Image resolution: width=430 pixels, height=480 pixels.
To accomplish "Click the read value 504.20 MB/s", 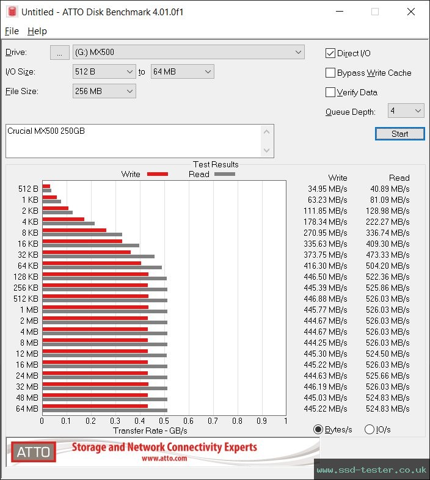I will 387,266.
